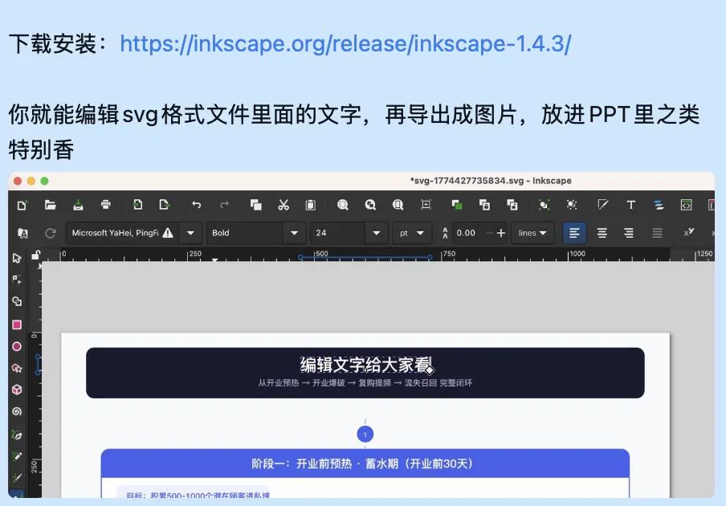Click the greyed reset font refresh icon
The image size is (726, 506).
pos(51,233)
